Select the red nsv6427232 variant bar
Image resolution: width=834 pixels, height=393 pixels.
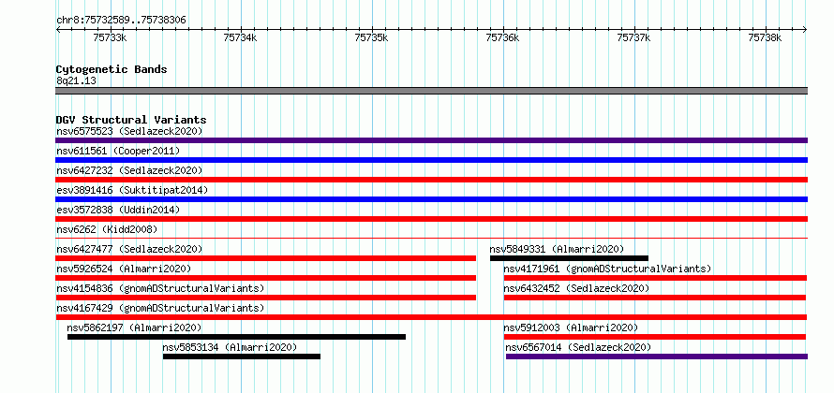[x=431, y=180]
